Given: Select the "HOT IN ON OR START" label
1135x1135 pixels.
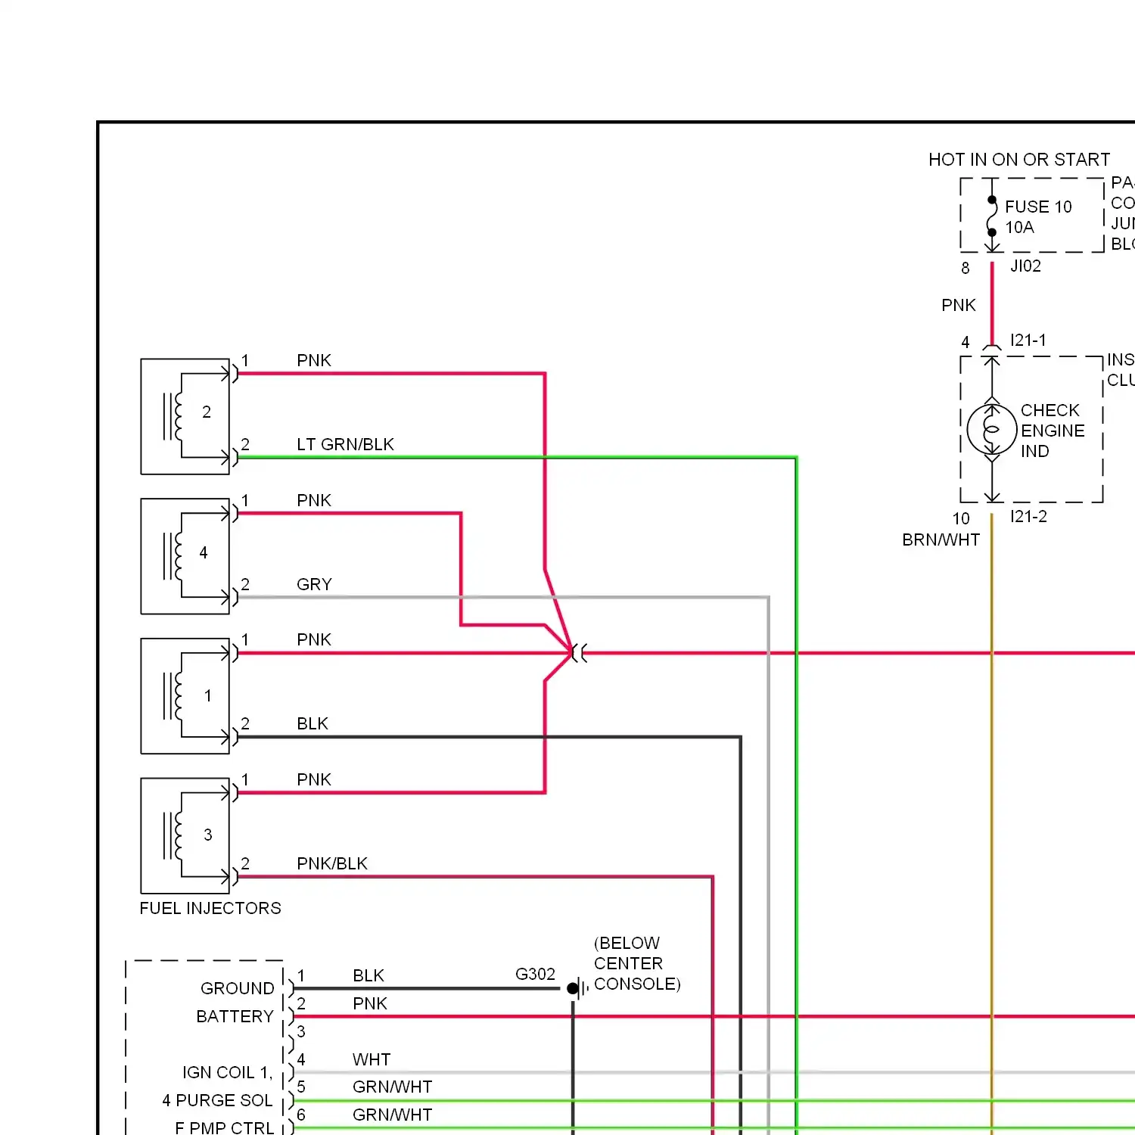Looking at the screenshot, I should tap(1019, 160).
